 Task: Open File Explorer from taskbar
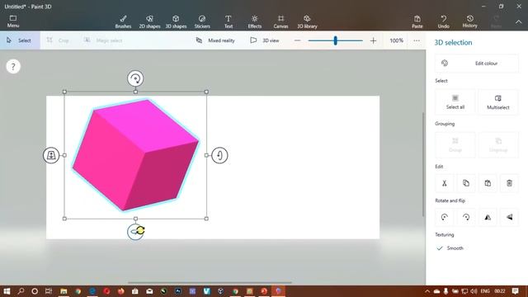[64, 291]
